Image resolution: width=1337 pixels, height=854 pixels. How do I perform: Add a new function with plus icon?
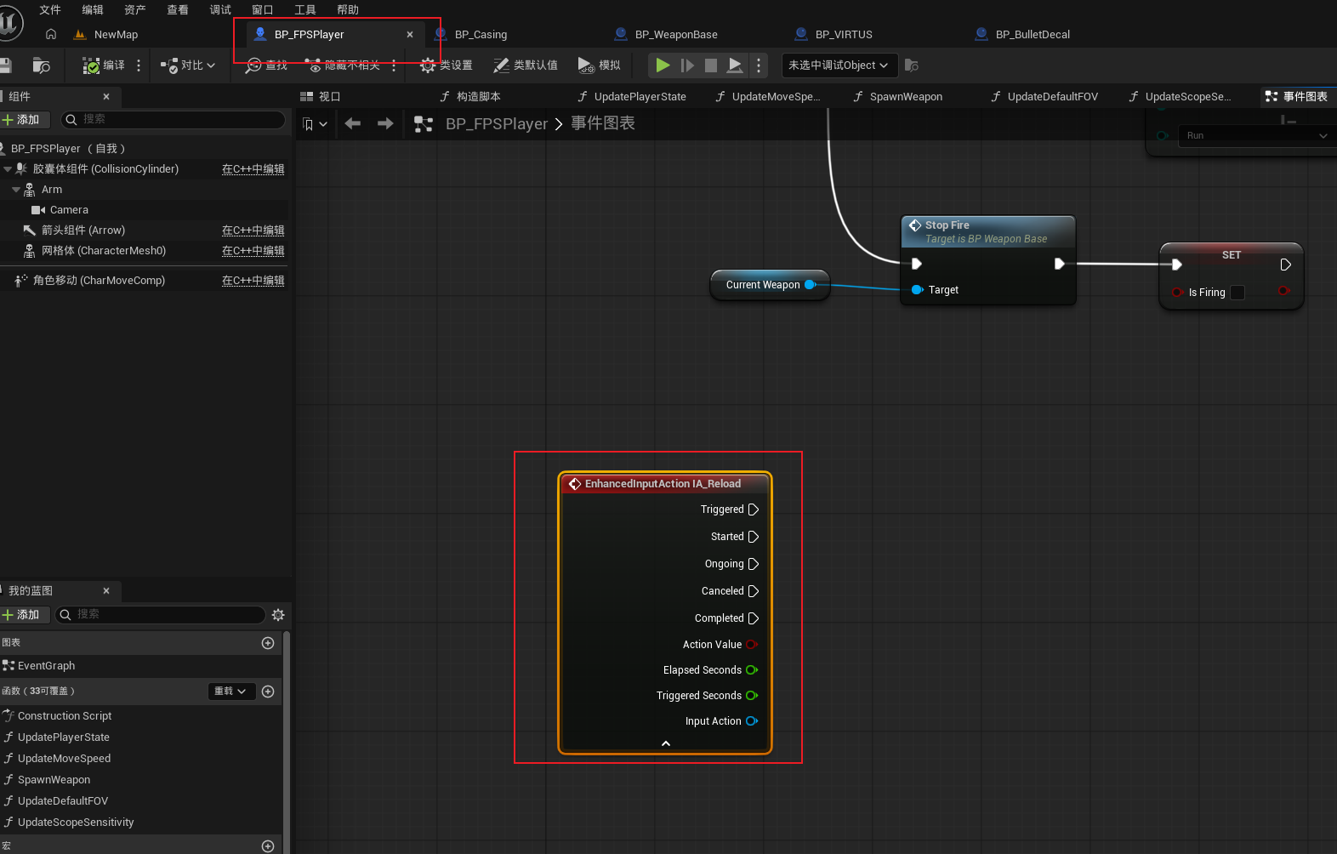tap(268, 692)
